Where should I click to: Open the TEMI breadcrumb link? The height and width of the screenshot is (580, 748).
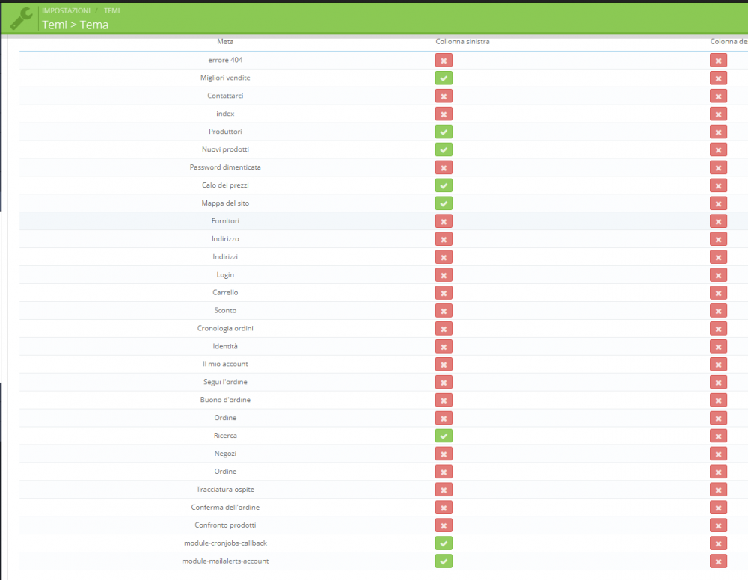[112, 10]
